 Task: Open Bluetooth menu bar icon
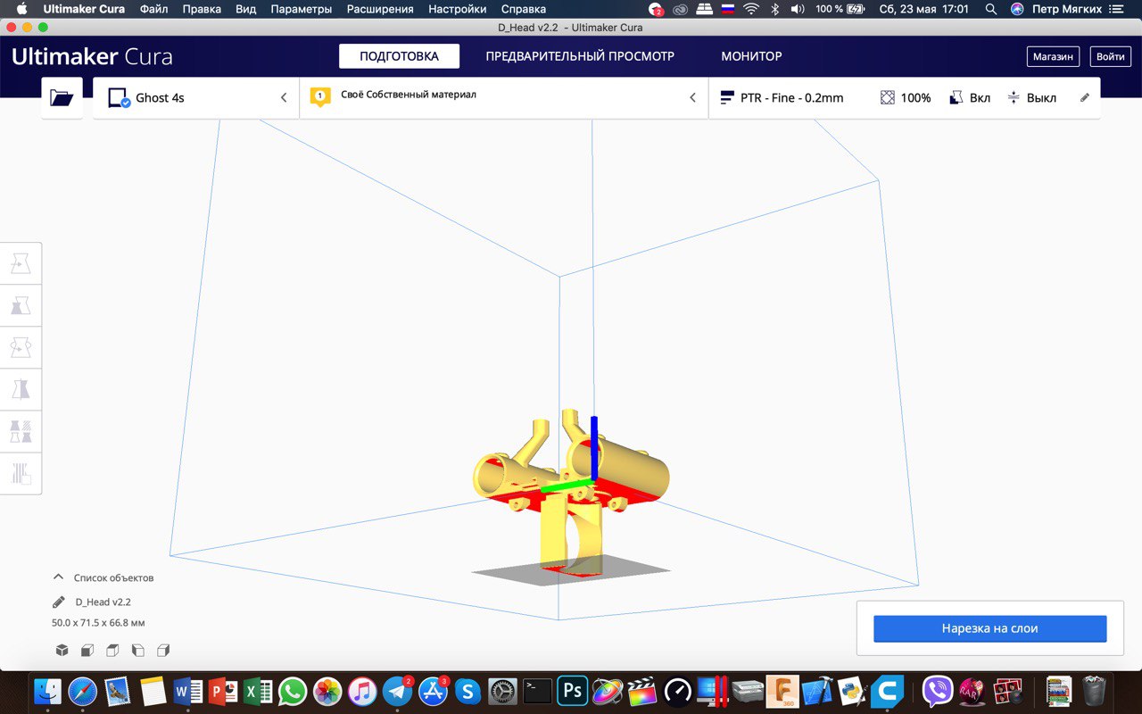click(774, 9)
